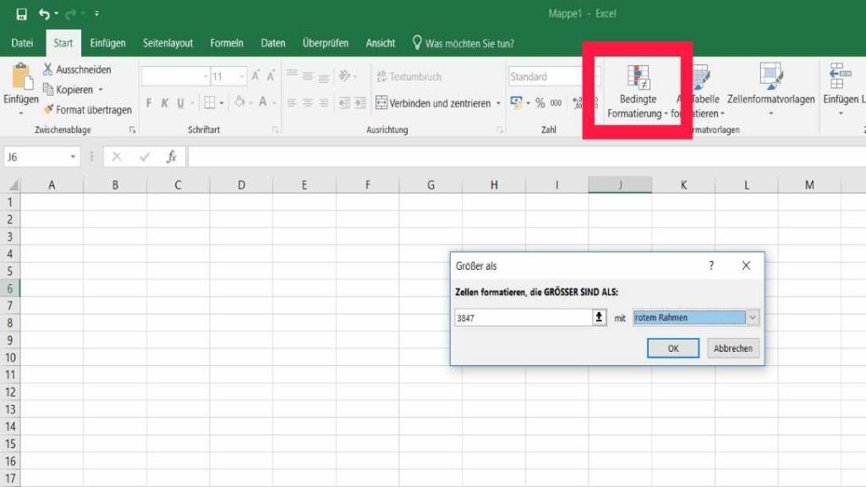Screen dimensions: 866x487
Task: Click the fx insert function icon
Action: 171,156
